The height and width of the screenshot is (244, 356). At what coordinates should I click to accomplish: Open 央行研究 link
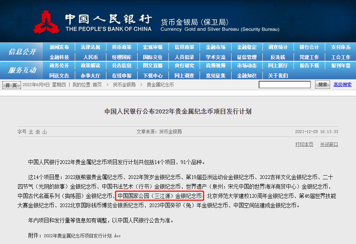tap(184, 65)
